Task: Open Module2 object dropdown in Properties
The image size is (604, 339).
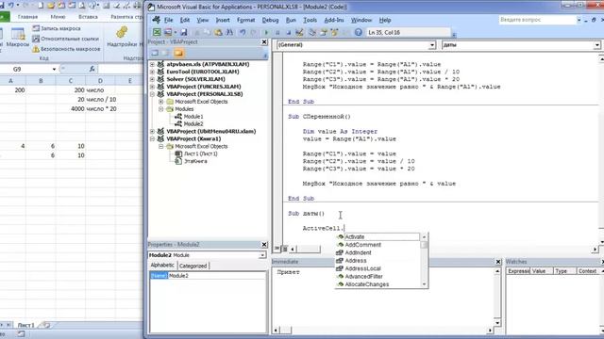Action: 262,255
